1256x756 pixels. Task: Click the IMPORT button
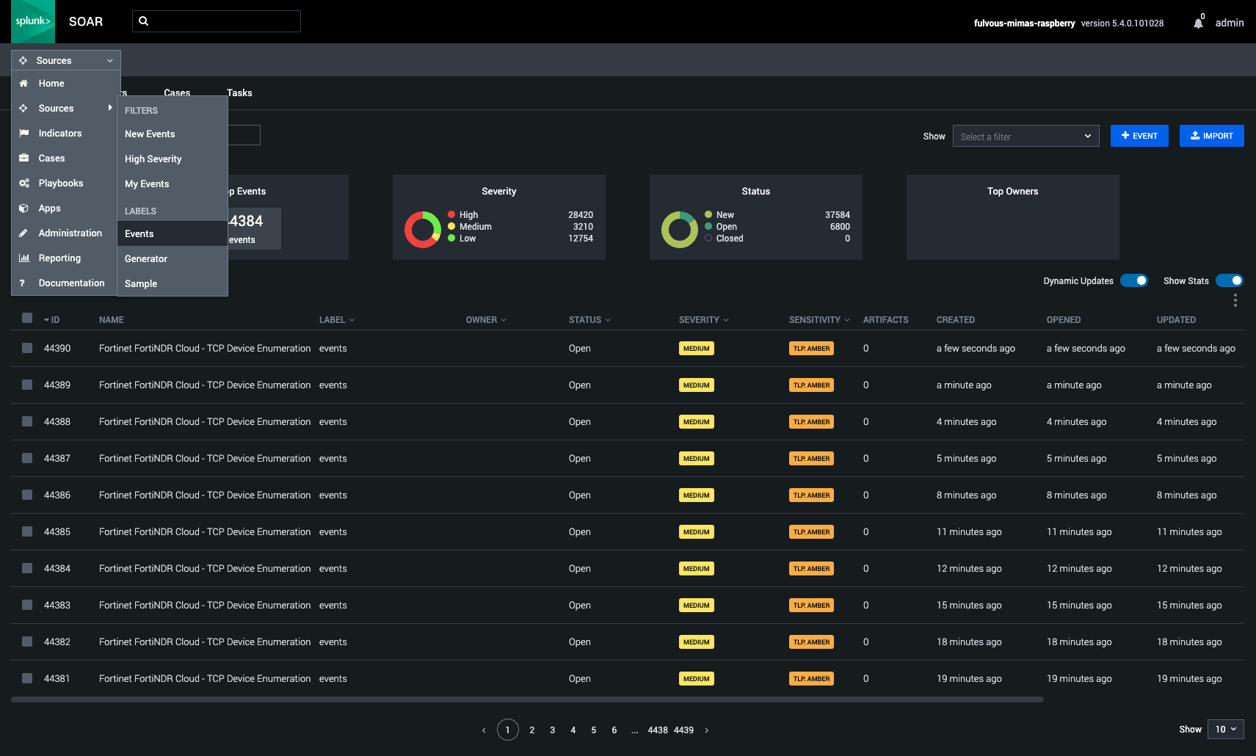[x=1211, y=136]
